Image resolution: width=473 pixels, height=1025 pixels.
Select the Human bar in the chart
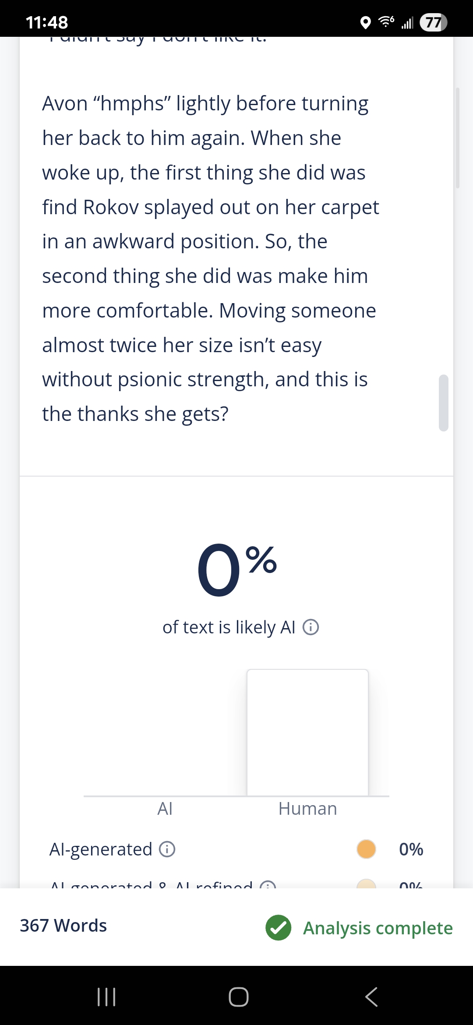coord(307,732)
